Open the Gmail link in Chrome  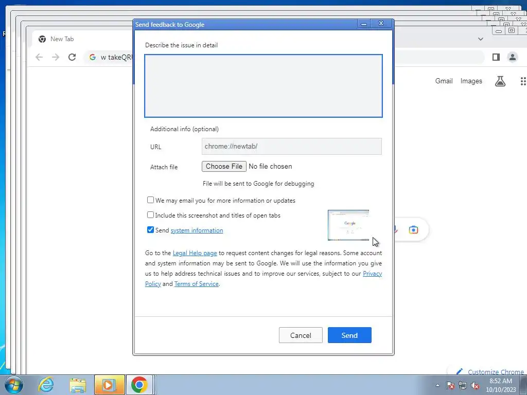[444, 81]
